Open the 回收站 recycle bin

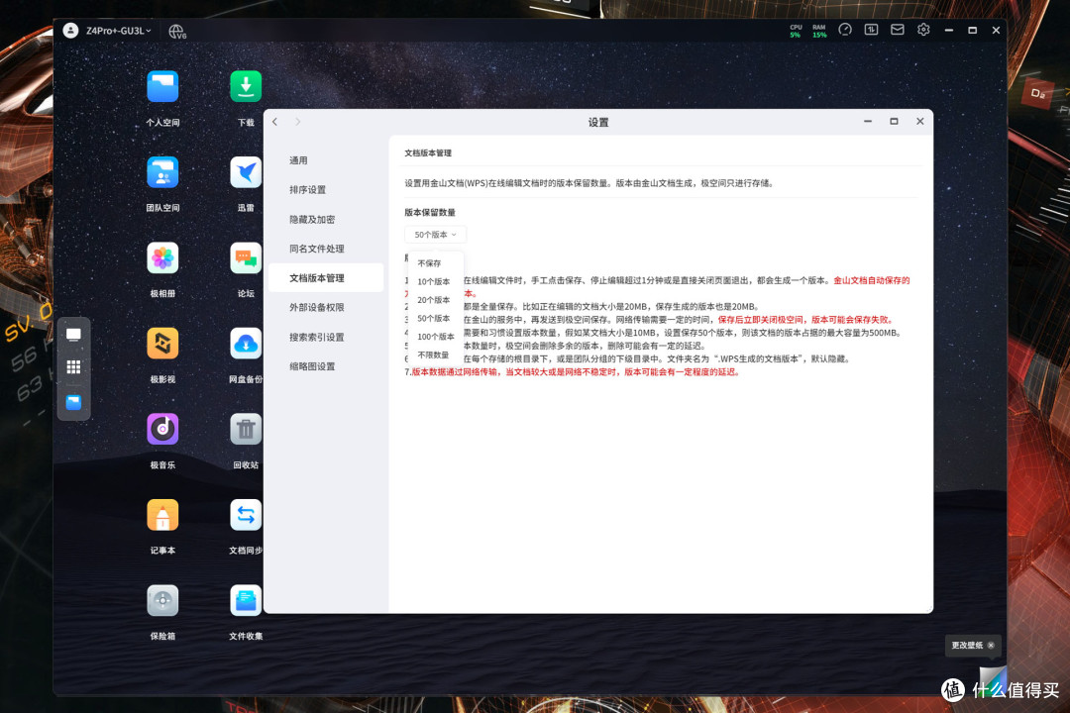[246, 429]
